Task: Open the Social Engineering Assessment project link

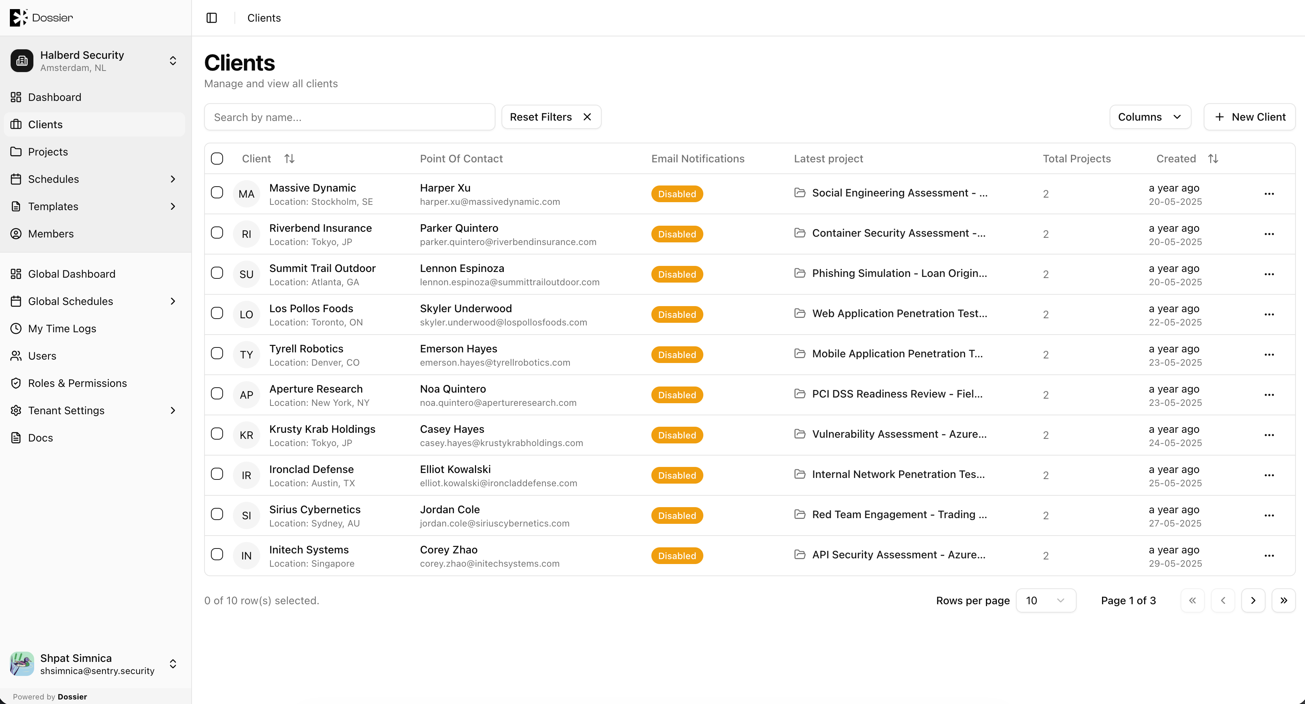Action: point(900,192)
